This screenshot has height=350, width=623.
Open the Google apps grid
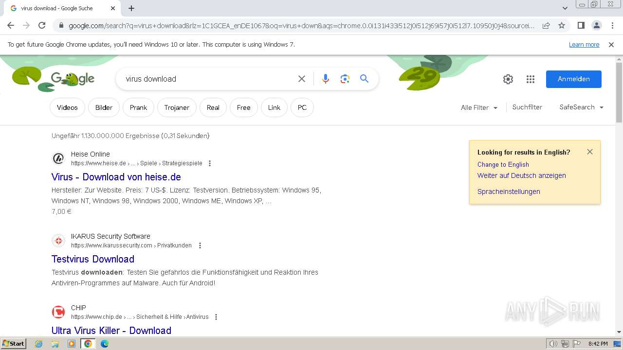point(531,79)
